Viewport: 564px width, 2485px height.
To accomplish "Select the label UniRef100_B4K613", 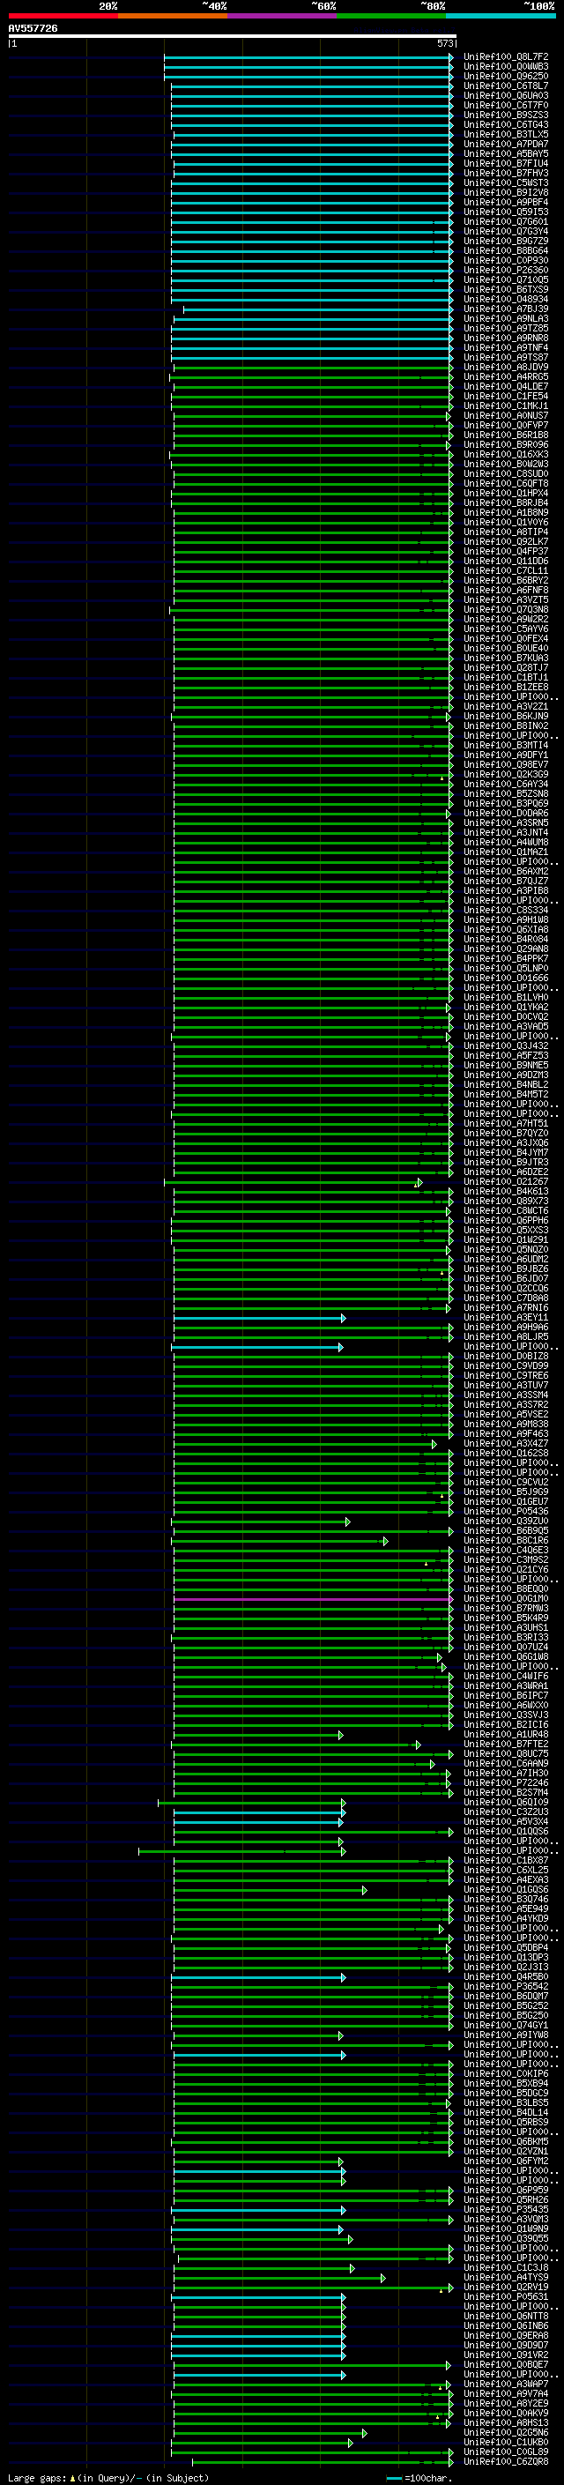I will (x=506, y=1192).
